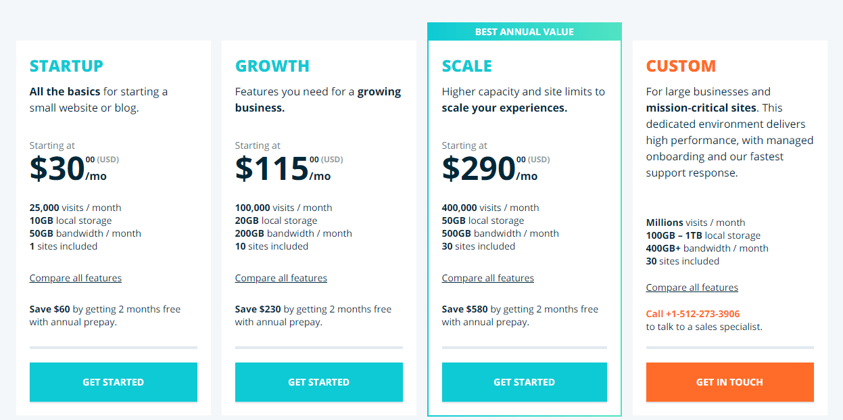843x420 pixels.
Task: Select the GROWTH plan heading
Action: (x=272, y=66)
